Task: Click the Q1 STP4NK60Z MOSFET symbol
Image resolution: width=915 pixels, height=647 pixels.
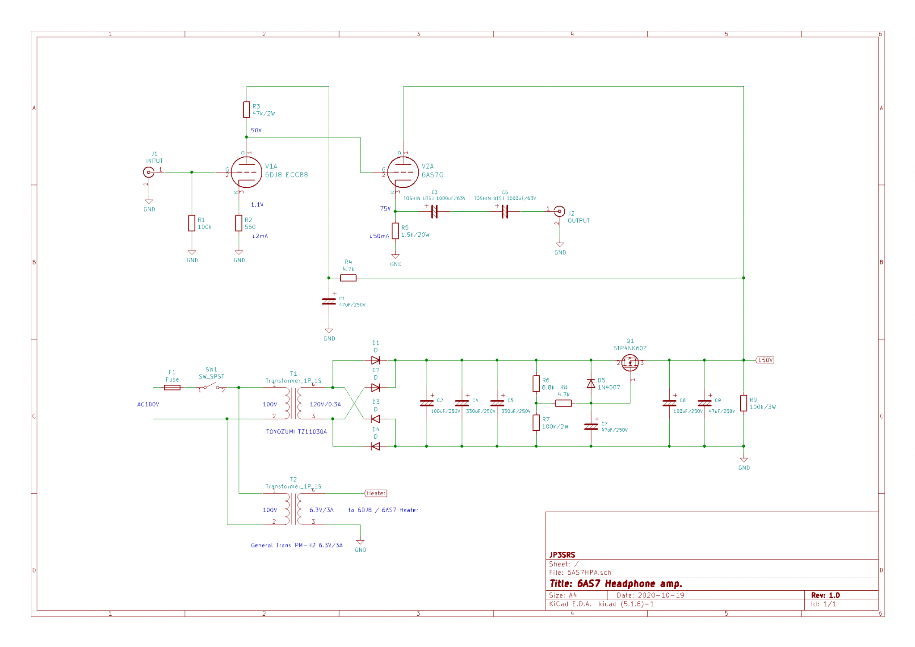Action: (x=630, y=362)
